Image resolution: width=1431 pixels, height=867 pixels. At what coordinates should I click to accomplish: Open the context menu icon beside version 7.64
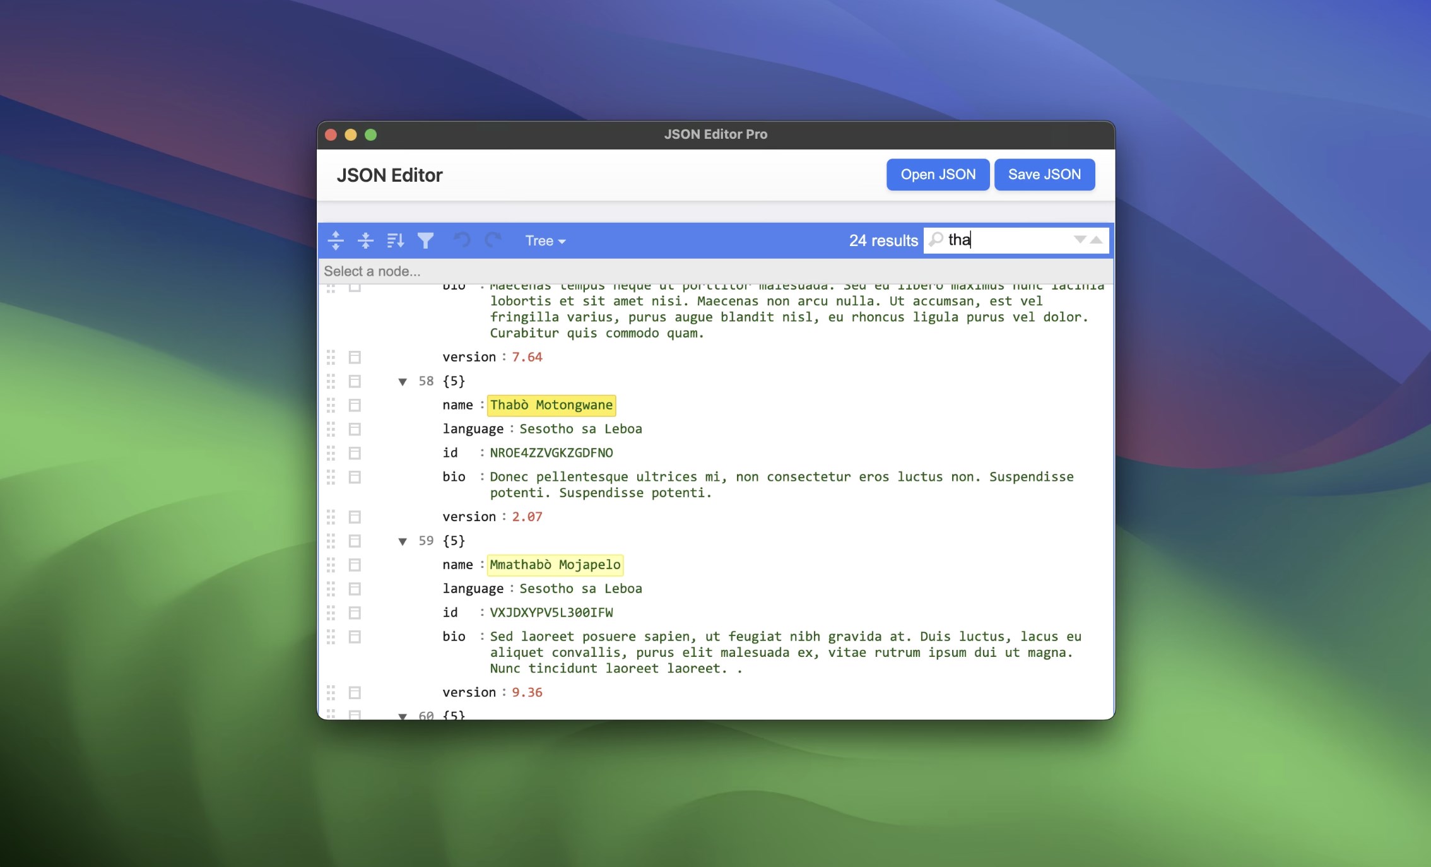click(355, 357)
